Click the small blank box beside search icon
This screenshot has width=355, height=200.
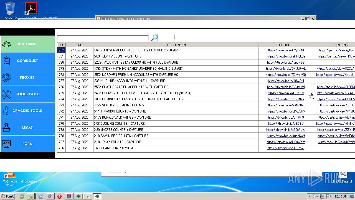pyautogui.click(x=167, y=37)
